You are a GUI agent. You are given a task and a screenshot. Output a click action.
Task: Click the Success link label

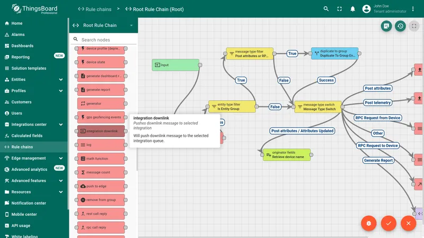click(x=326, y=80)
